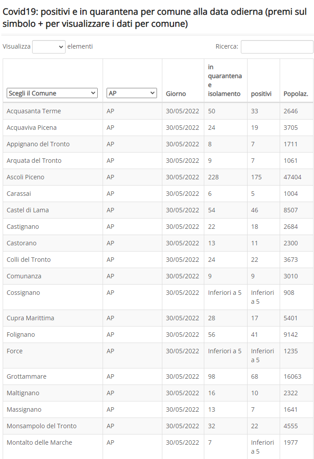The width and height of the screenshot is (314, 459).
Task: Sort by in quarantena e isolamento header
Action: click(225, 80)
